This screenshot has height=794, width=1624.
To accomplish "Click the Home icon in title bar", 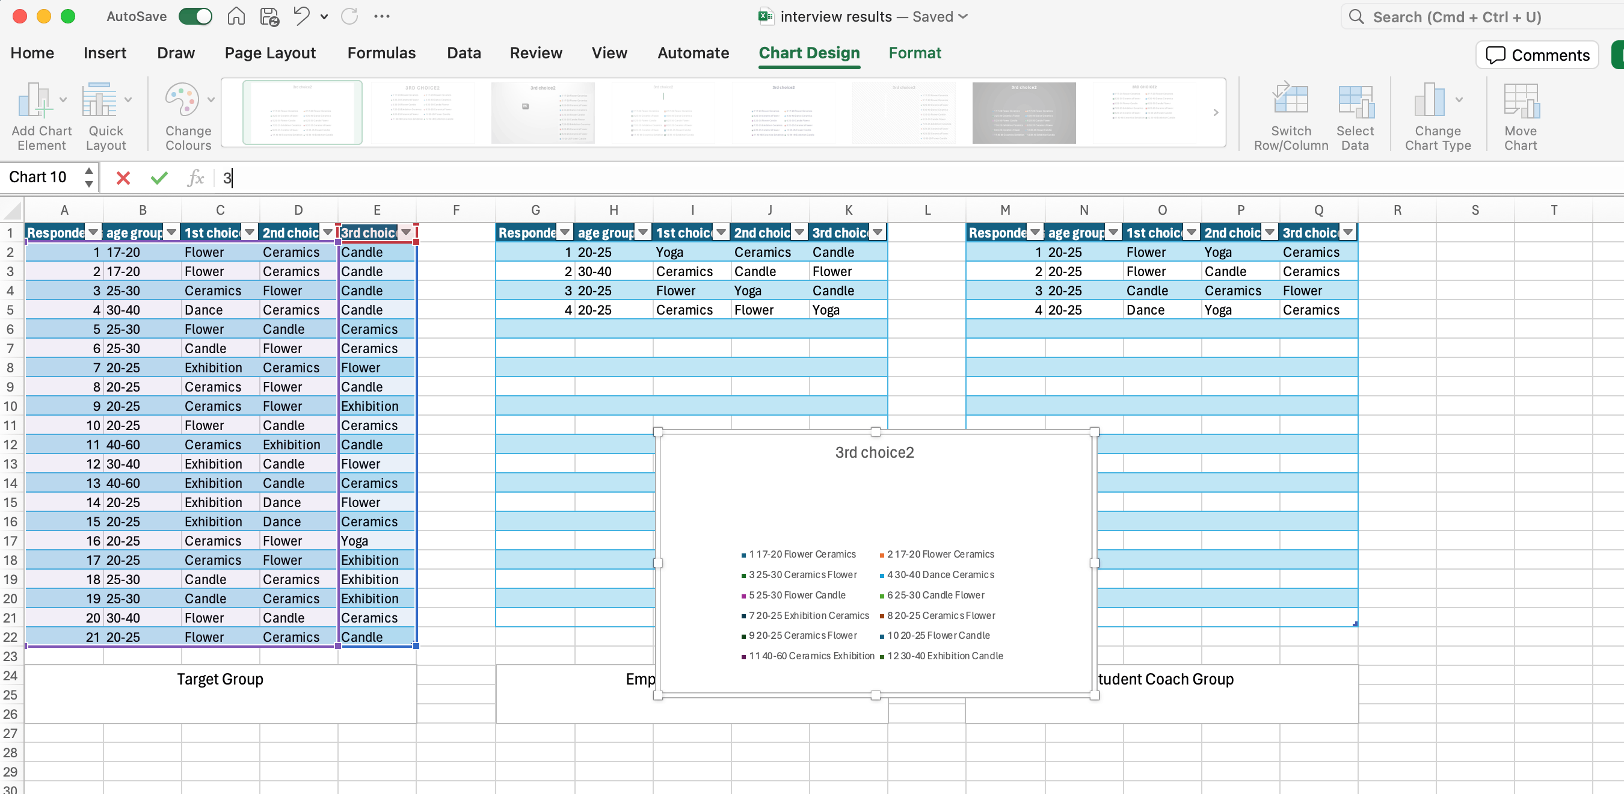I will (236, 16).
